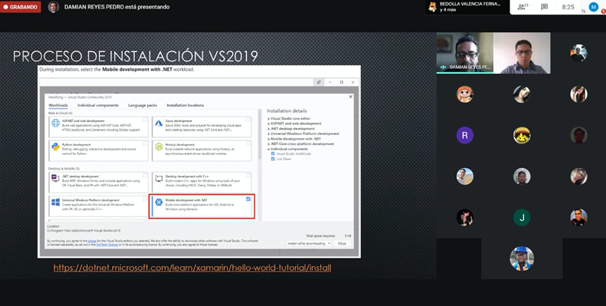Viewport: 606px width, 306px height.
Task: Check the Desktop development with C++ box
Action: [248, 175]
